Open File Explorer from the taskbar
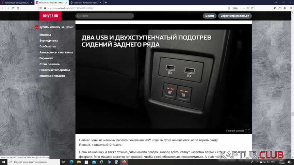The width and height of the screenshot is (294, 165). point(79,162)
